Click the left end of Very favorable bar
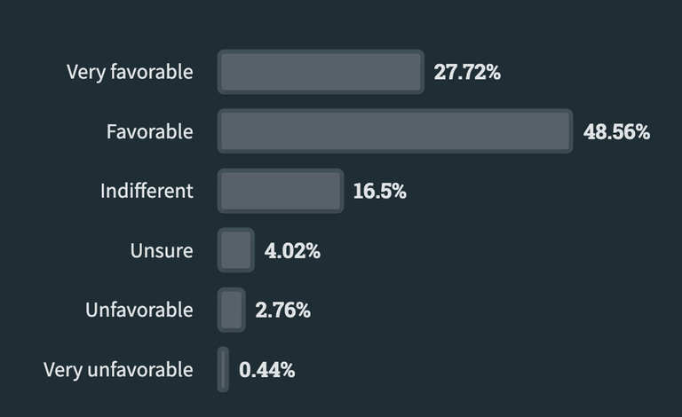The image size is (682, 417). pyautogui.click(x=221, y=72)
